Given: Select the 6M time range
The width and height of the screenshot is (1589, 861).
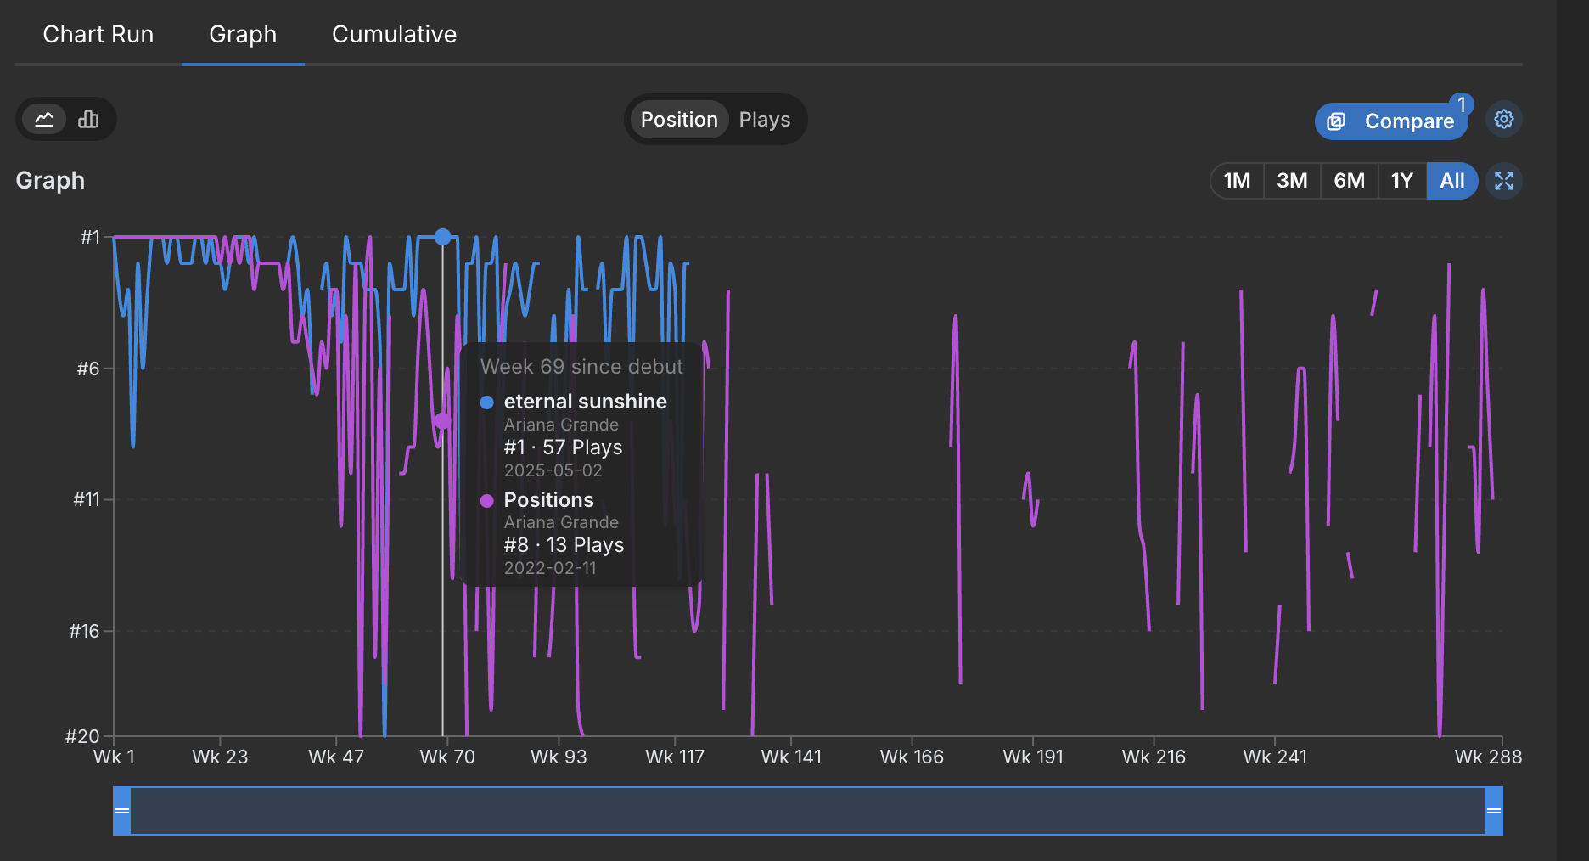Looking at the screenshot, I should pos(1349,181).
